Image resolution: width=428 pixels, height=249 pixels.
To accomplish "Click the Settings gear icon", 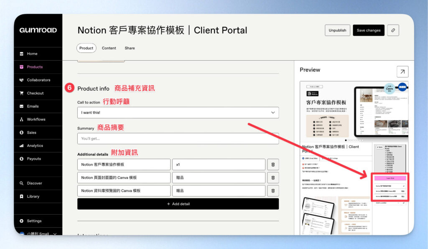I will (22, 221).
